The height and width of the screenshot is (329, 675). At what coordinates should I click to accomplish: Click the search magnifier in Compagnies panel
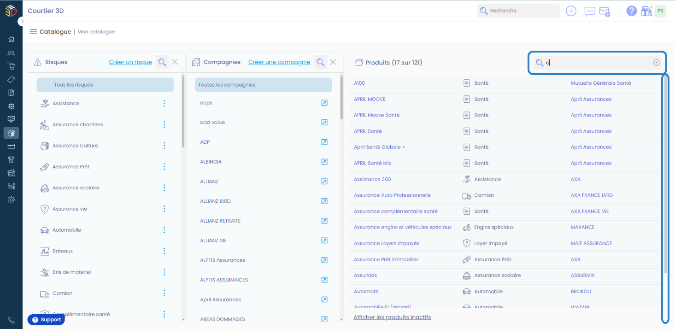point(320,62)
